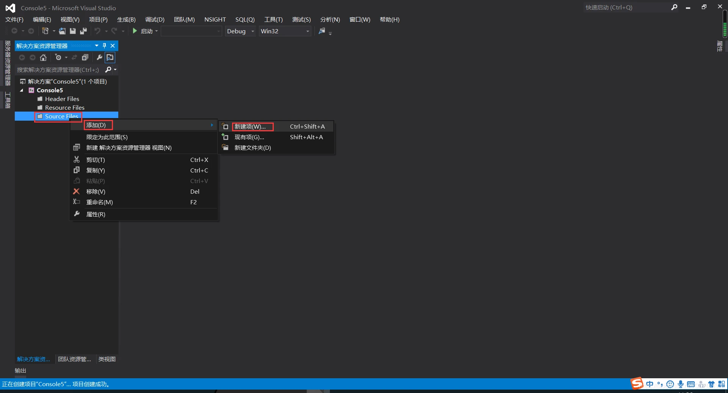
Task: Toggle Preview Selected Items button
Action: 110,57
